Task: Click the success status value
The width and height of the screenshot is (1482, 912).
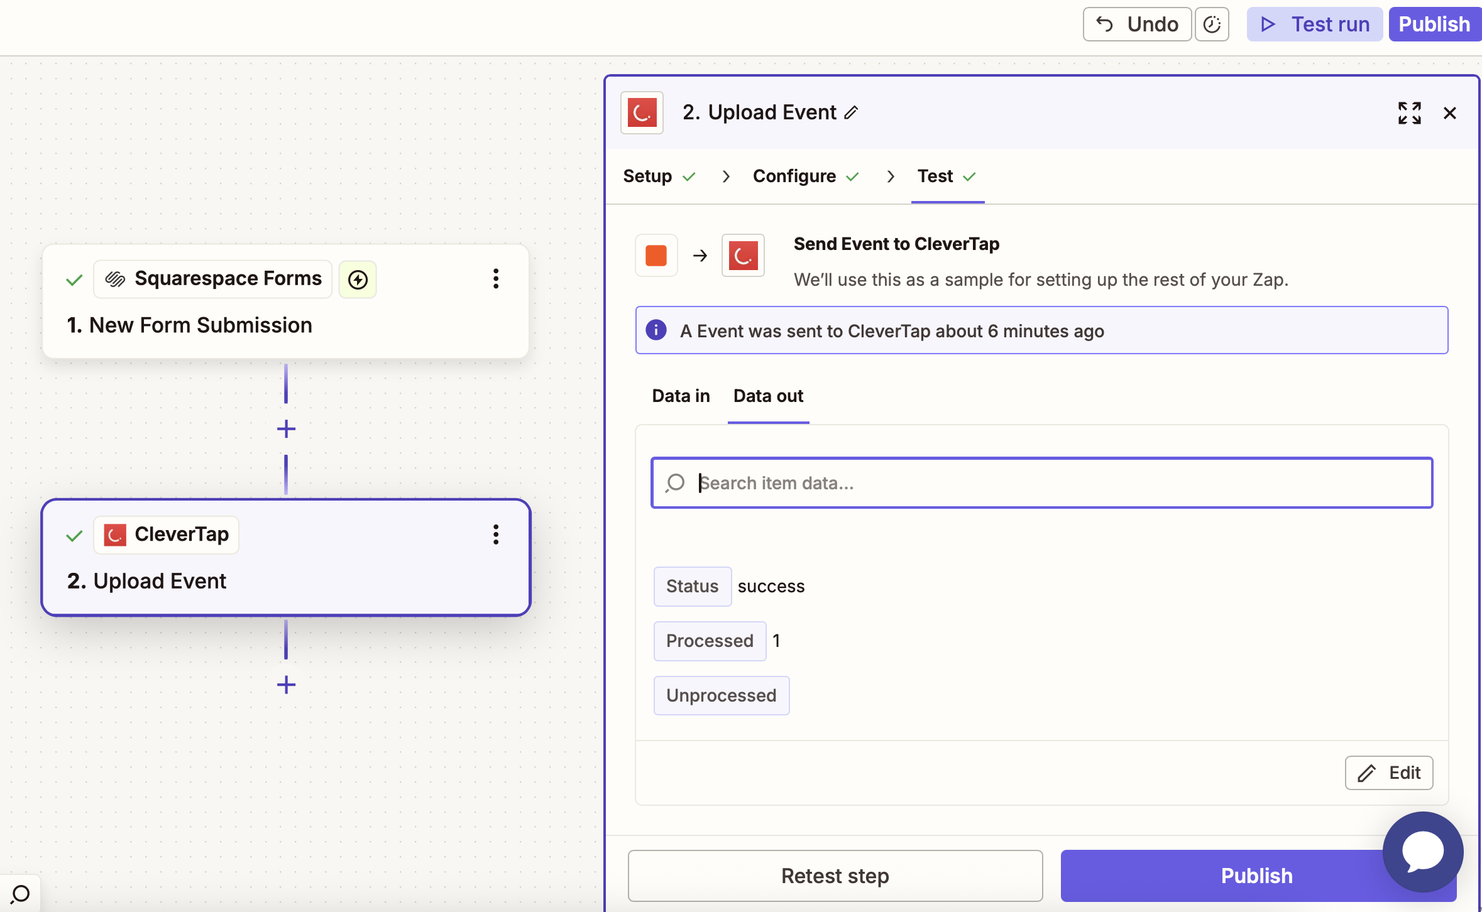Action: pyautogui.click(x=771, y=586)
